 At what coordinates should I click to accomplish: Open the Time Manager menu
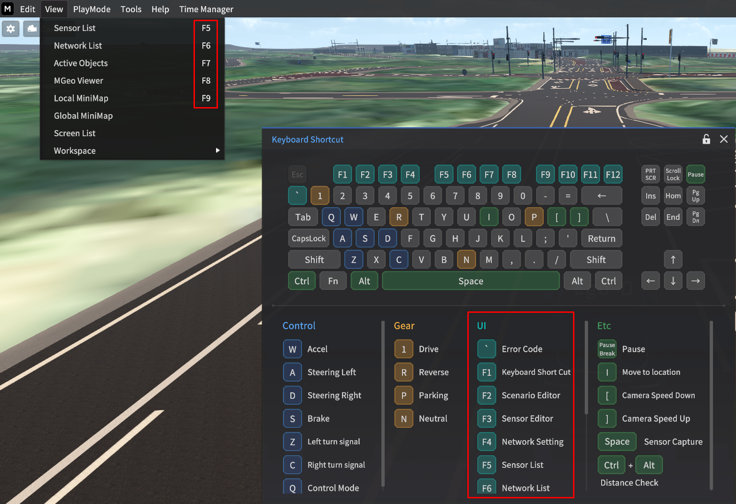tap(206, 9)
